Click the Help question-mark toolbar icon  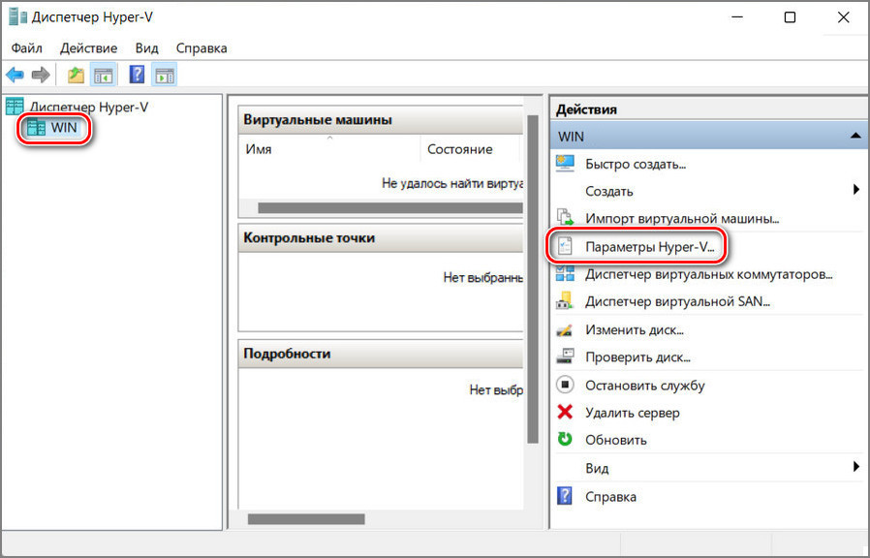pyautogui.click(x=137, y=75)
